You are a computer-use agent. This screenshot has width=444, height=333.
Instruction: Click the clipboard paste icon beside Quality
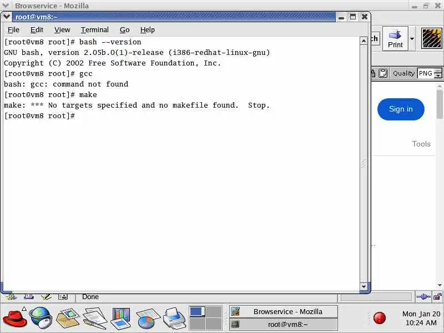[x=383, y=73]
